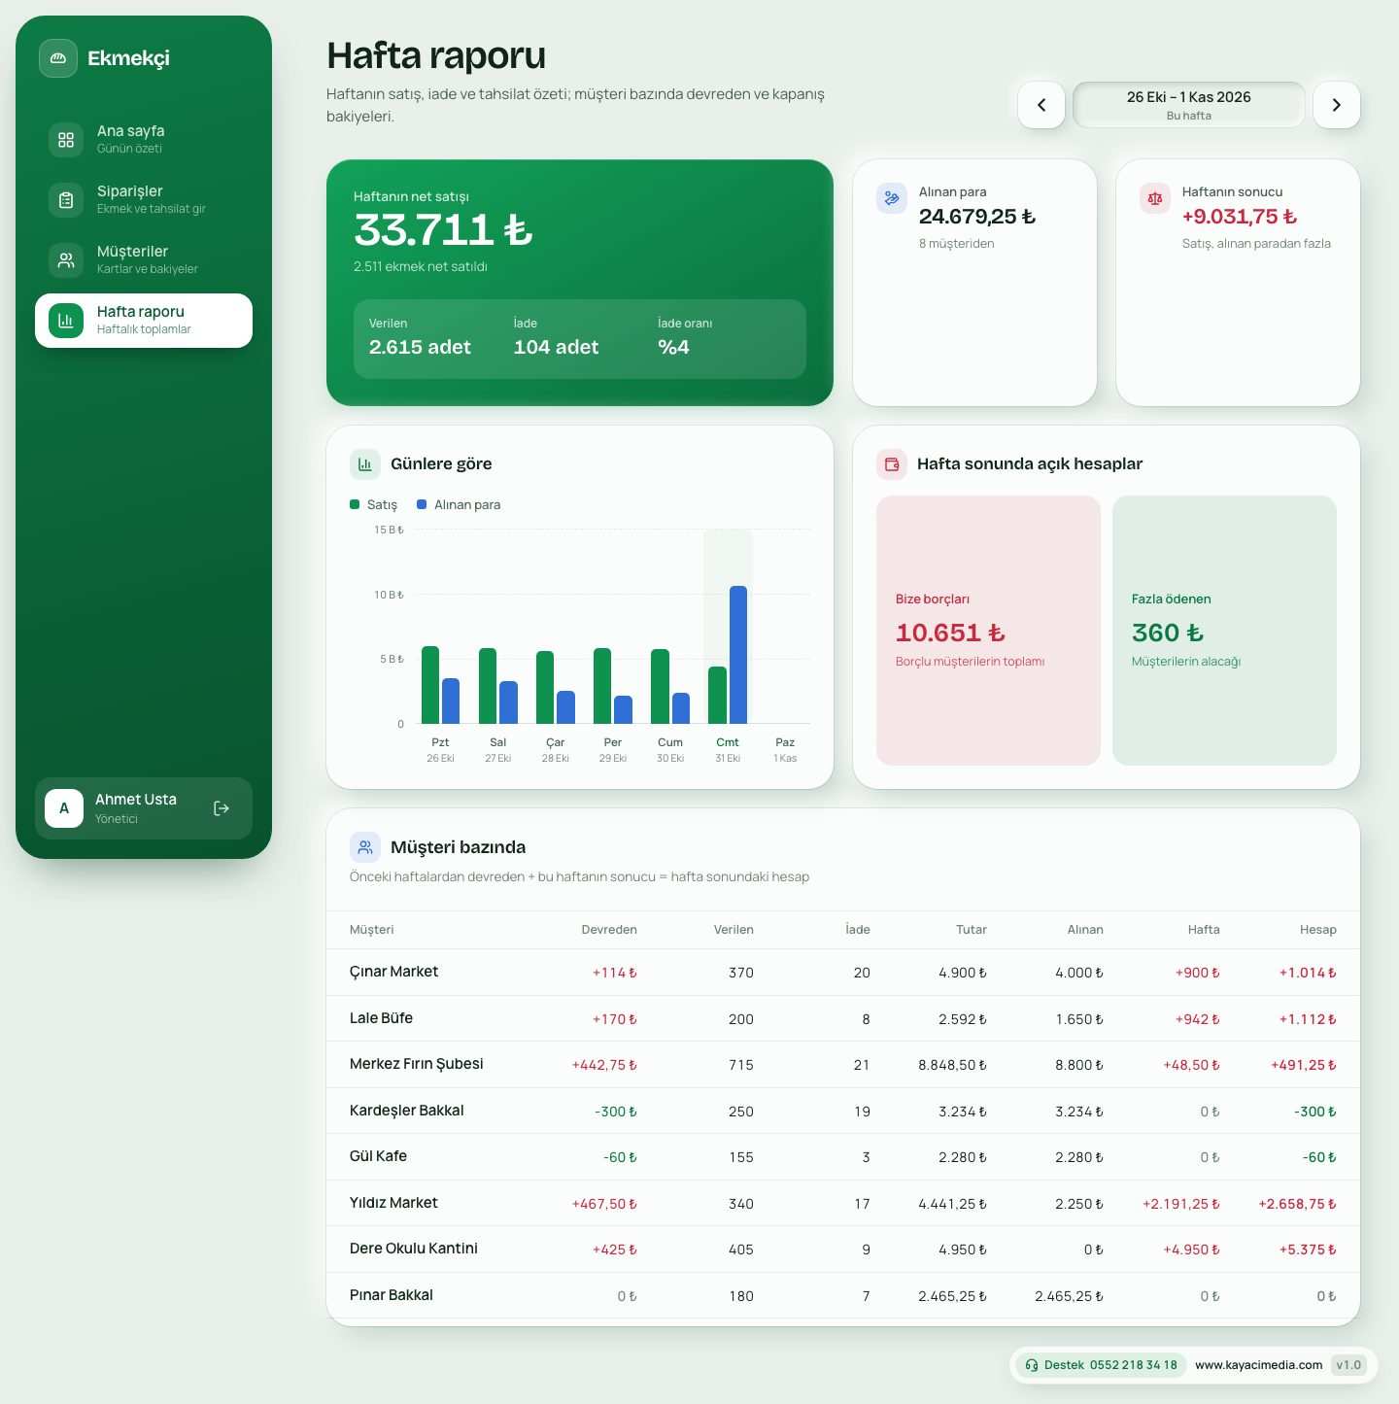Click the Müşteriler people icon
Screen dimensions: 1399x1404
pyautogui.click(x=66, y=260)
